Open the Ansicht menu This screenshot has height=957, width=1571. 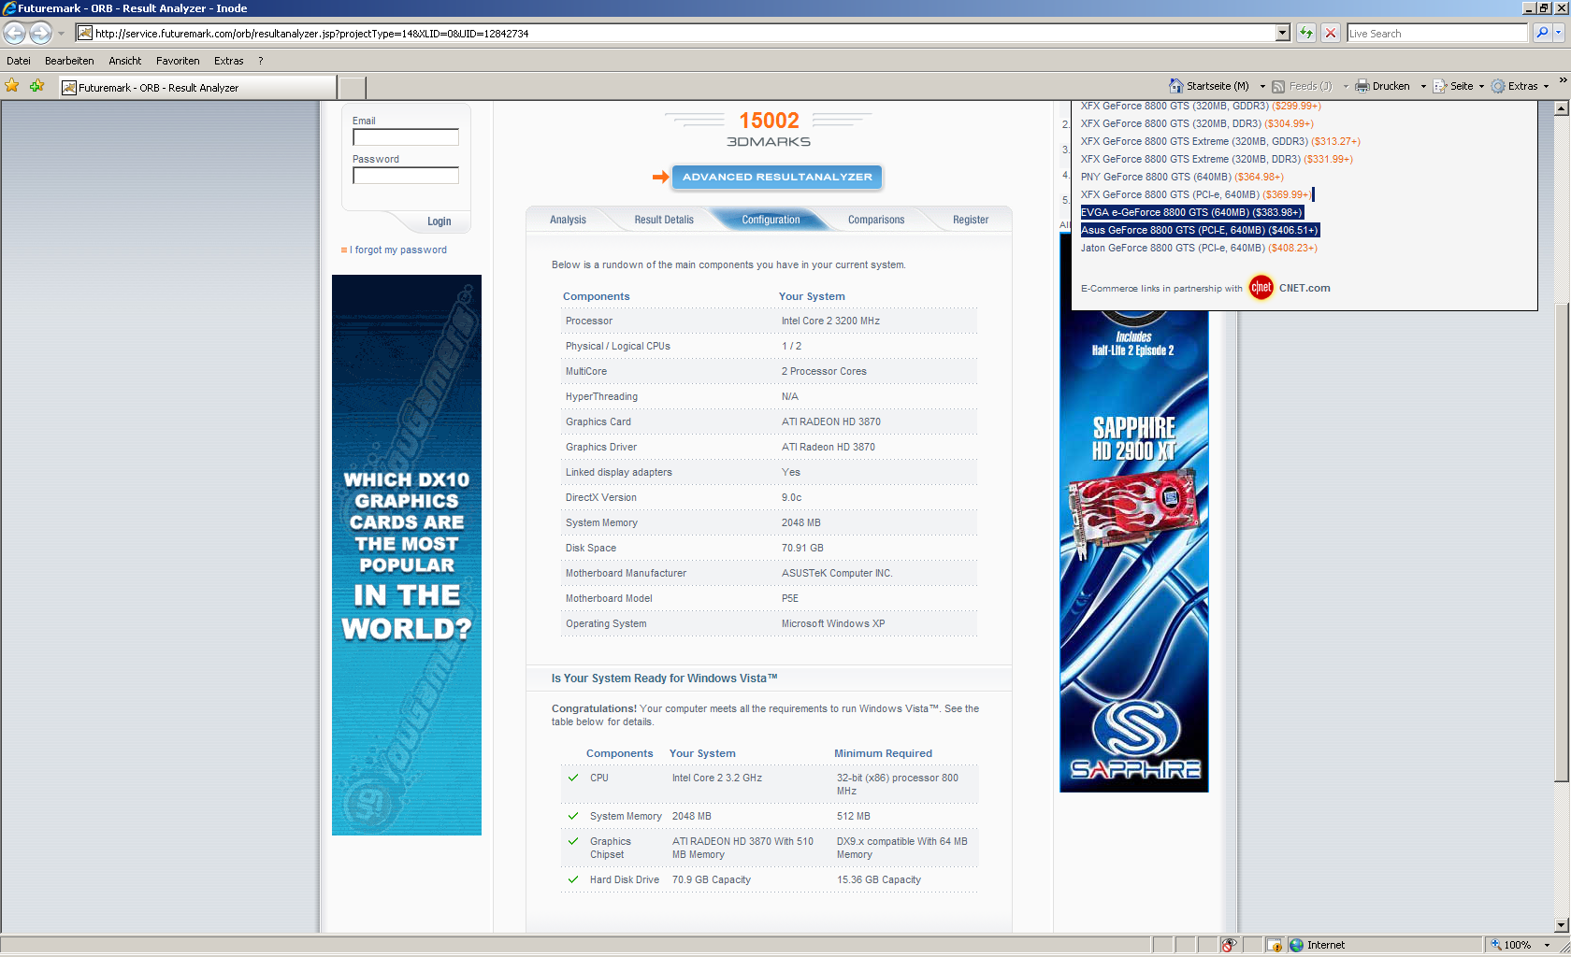tap(125, 61)
